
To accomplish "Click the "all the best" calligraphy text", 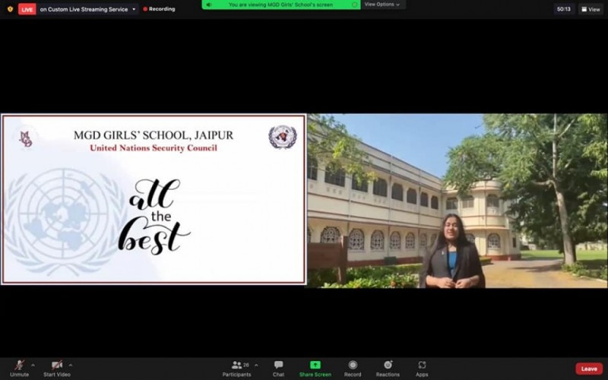I will tap(154, 217).
